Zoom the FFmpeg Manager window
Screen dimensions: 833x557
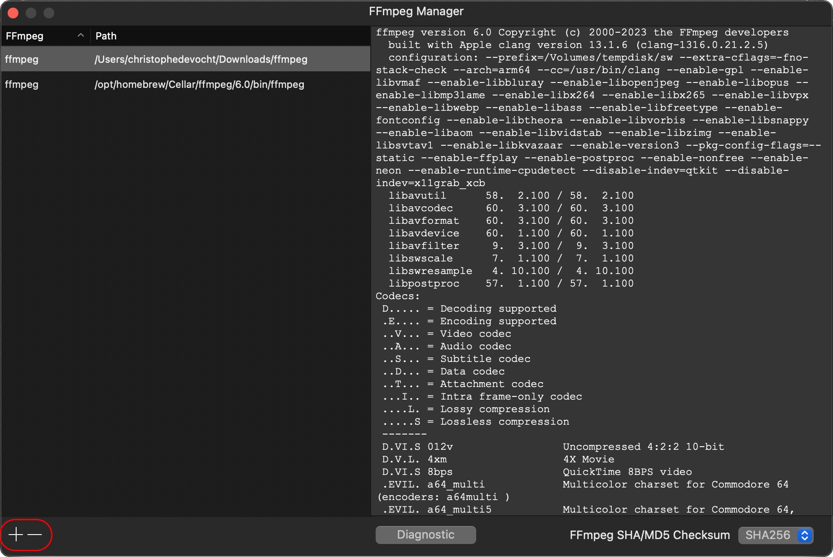[49, 13]
